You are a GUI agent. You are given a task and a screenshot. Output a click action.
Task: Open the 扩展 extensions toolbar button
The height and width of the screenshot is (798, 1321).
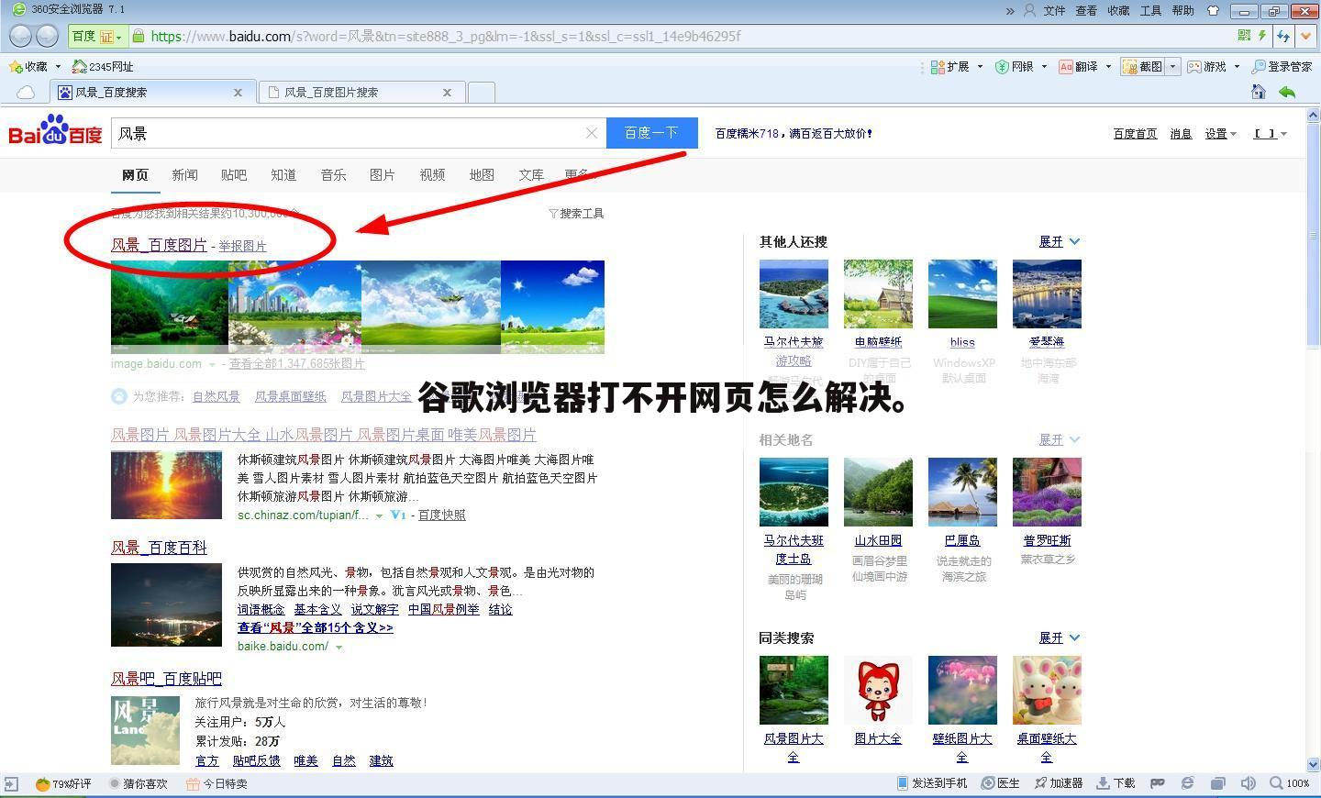pos(950,66)
